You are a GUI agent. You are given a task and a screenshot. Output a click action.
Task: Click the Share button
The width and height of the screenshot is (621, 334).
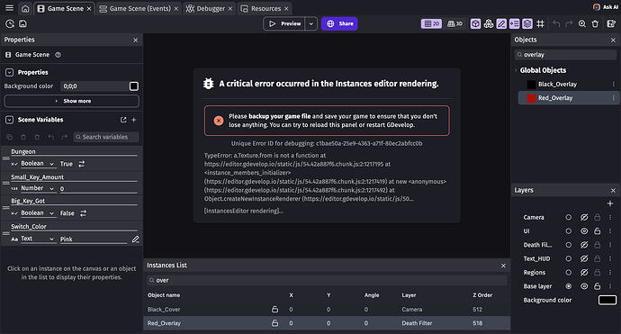[339, 23]
